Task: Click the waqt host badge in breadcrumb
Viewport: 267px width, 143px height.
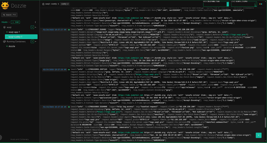Action: pyautogui.click(x=15, y=22)
